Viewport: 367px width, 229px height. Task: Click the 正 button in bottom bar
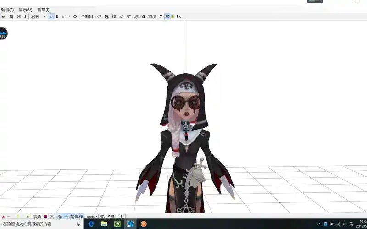tap(121, 217)
